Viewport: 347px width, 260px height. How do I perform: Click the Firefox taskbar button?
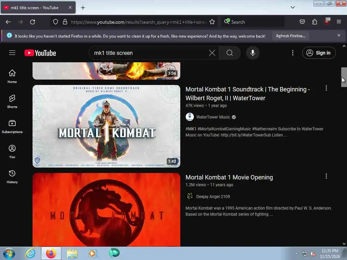coord(51,253)
